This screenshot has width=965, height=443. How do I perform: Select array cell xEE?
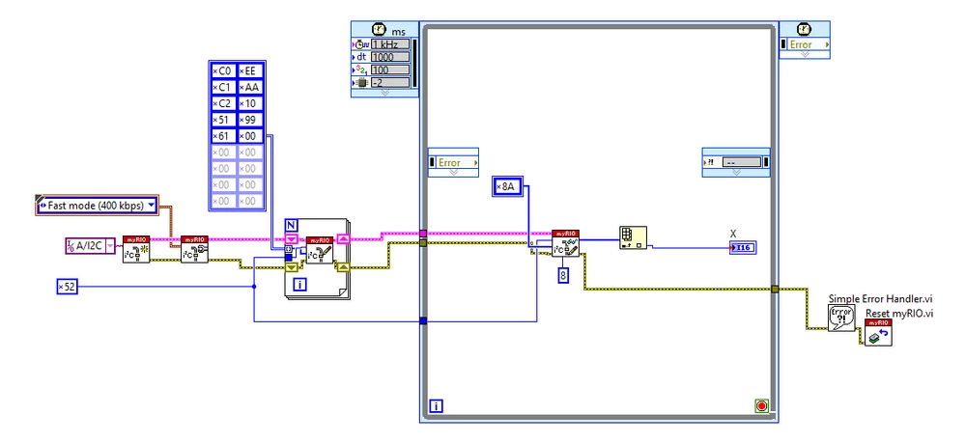tap(250, 70)
